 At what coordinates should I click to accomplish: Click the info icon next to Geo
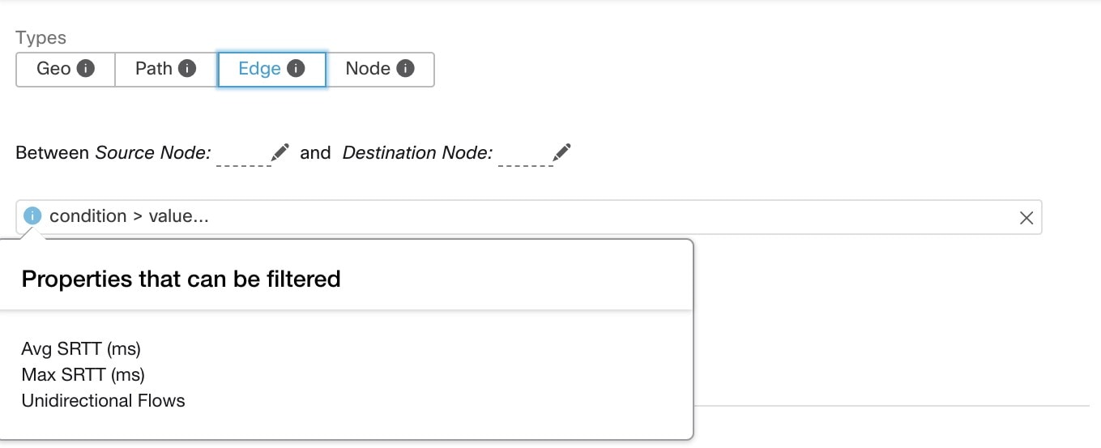coord(85,69)
